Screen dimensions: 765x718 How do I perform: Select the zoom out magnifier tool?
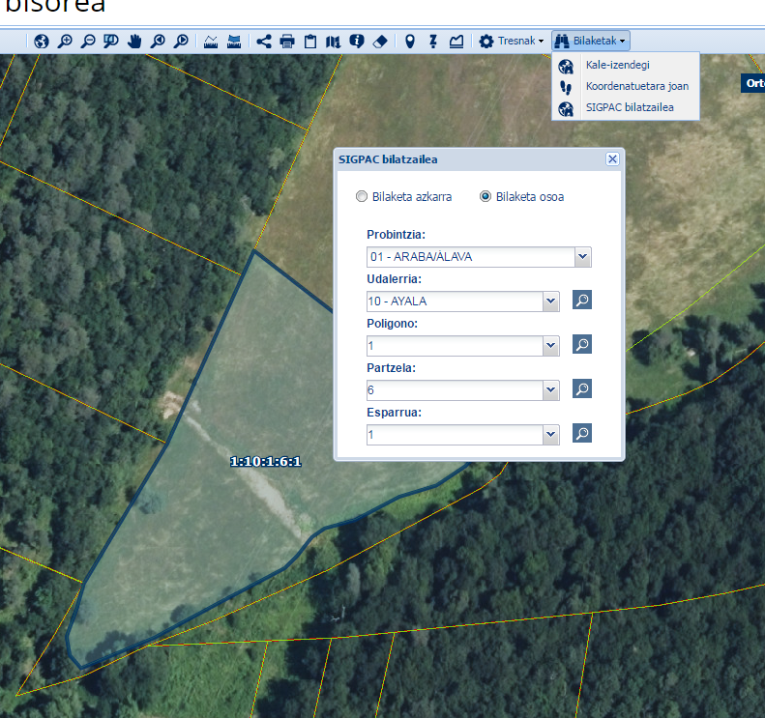88,42
